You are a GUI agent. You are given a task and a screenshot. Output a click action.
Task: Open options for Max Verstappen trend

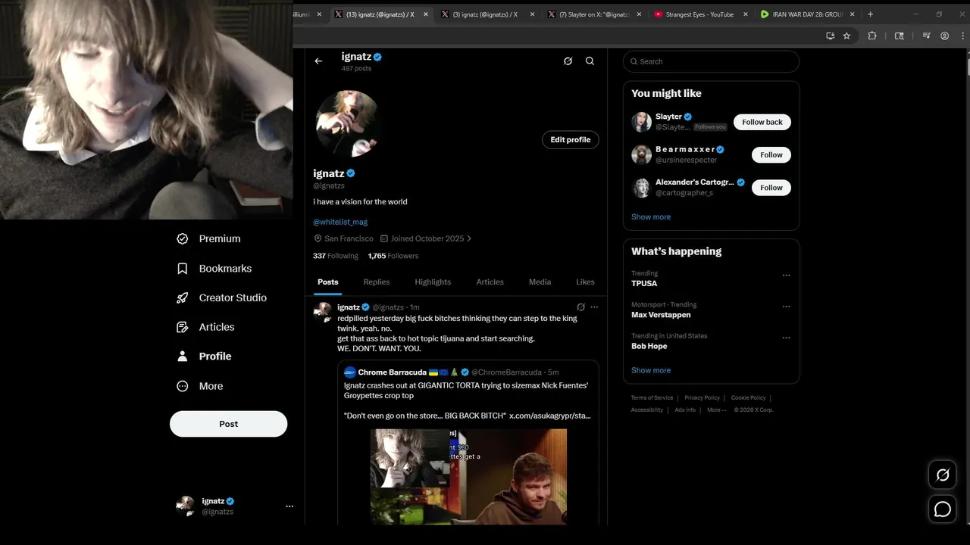pos(786,307)
